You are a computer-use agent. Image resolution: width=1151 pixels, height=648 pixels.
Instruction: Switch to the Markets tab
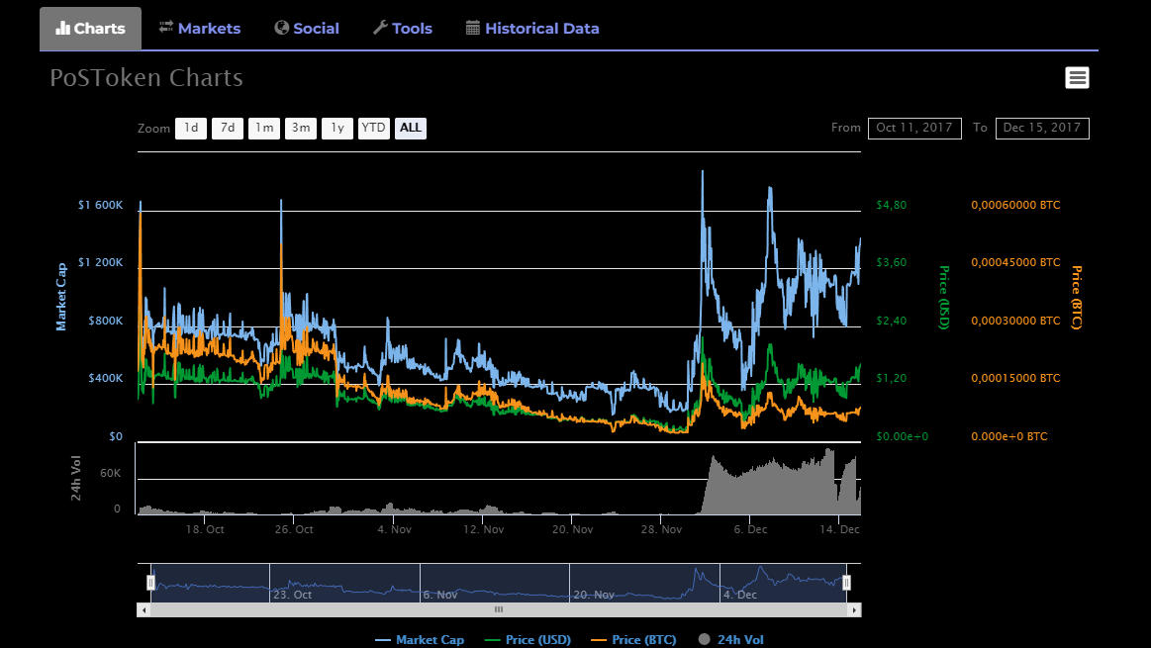coord(200,29)
